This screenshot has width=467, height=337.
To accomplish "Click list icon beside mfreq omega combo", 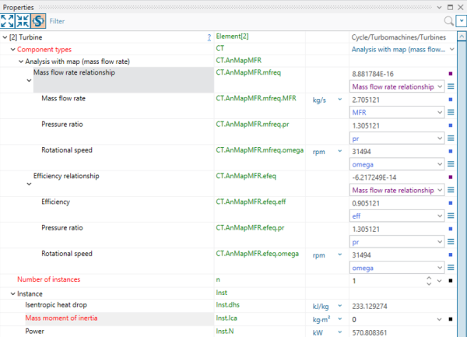I will [x=451, y=164].
